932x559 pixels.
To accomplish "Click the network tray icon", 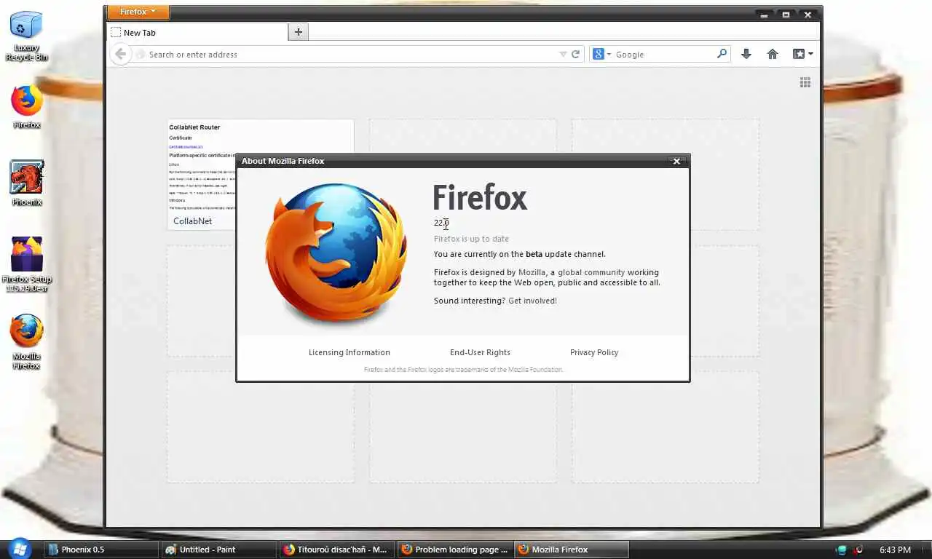I will point(842,550).
